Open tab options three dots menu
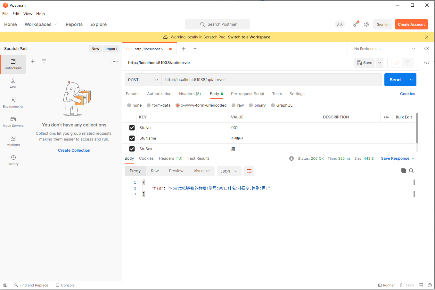Viewport: 435px width, 290px height. [195, 49]
